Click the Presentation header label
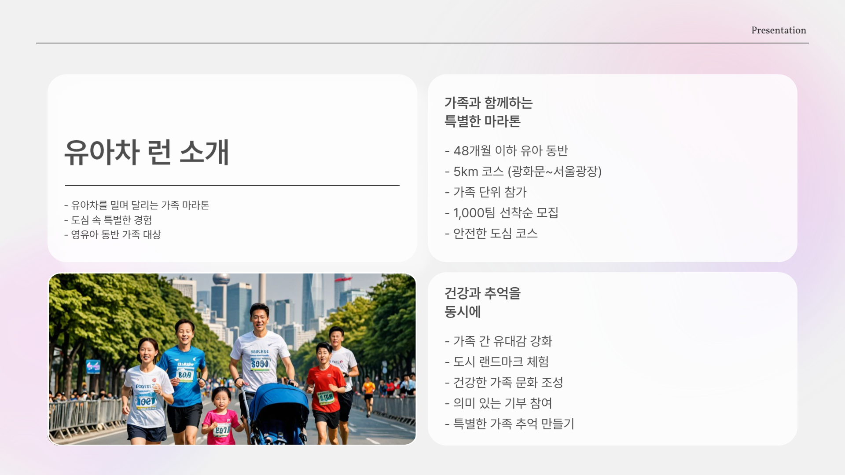The height and width of the screenshot is (475, 845). pyautogui.click(x=778, y=30)
